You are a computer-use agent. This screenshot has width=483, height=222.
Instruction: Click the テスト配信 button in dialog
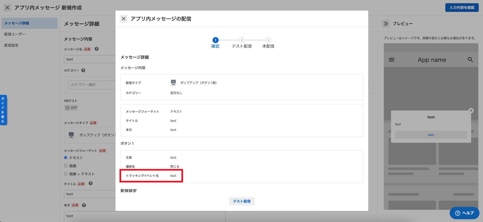tap(242, 201)
